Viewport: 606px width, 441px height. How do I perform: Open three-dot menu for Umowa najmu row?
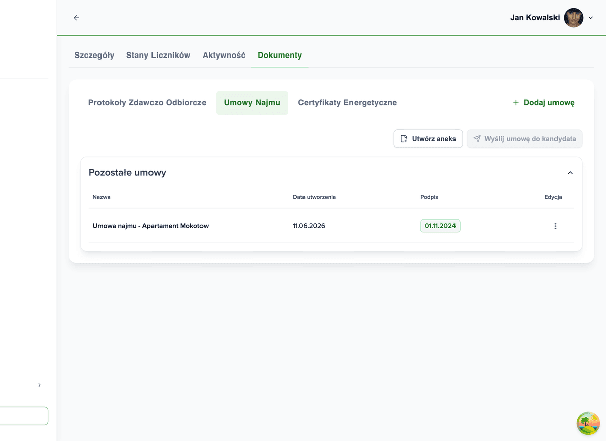coord(555,226)
